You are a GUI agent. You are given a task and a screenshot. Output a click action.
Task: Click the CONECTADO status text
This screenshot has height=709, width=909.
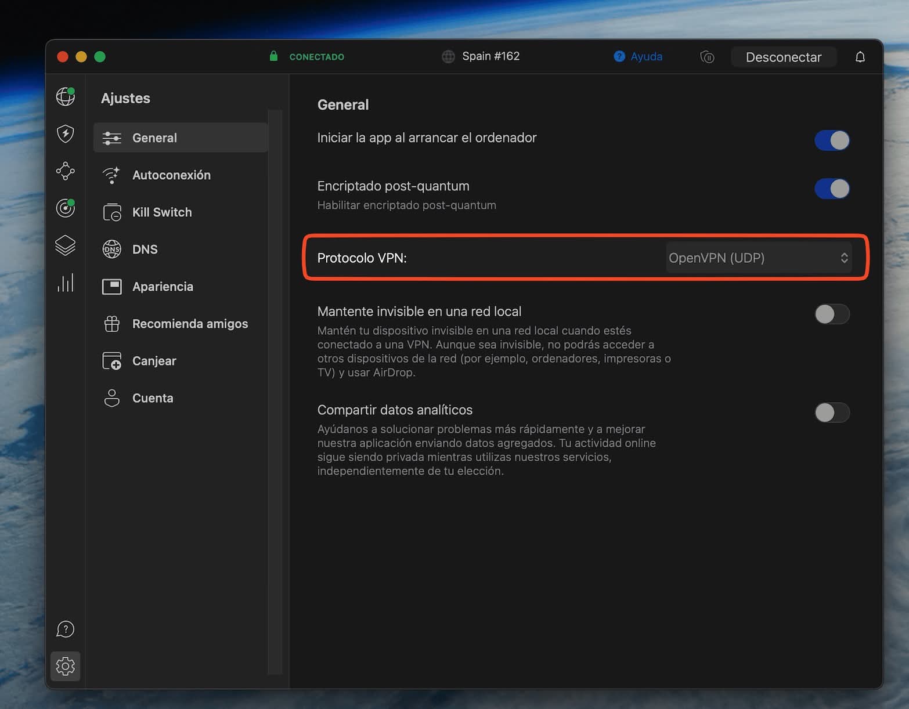316,57
